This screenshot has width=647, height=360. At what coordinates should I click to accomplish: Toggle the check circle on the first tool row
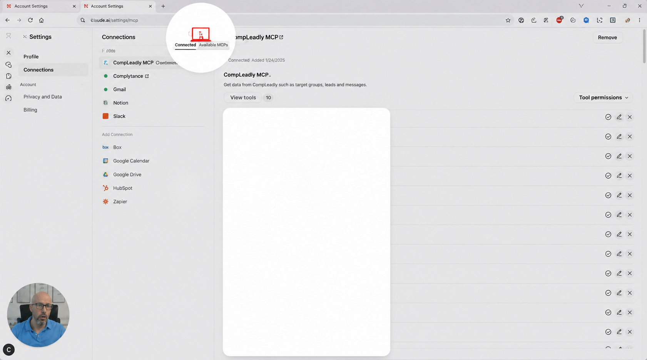pyautogui.click(x=608, y=117)
